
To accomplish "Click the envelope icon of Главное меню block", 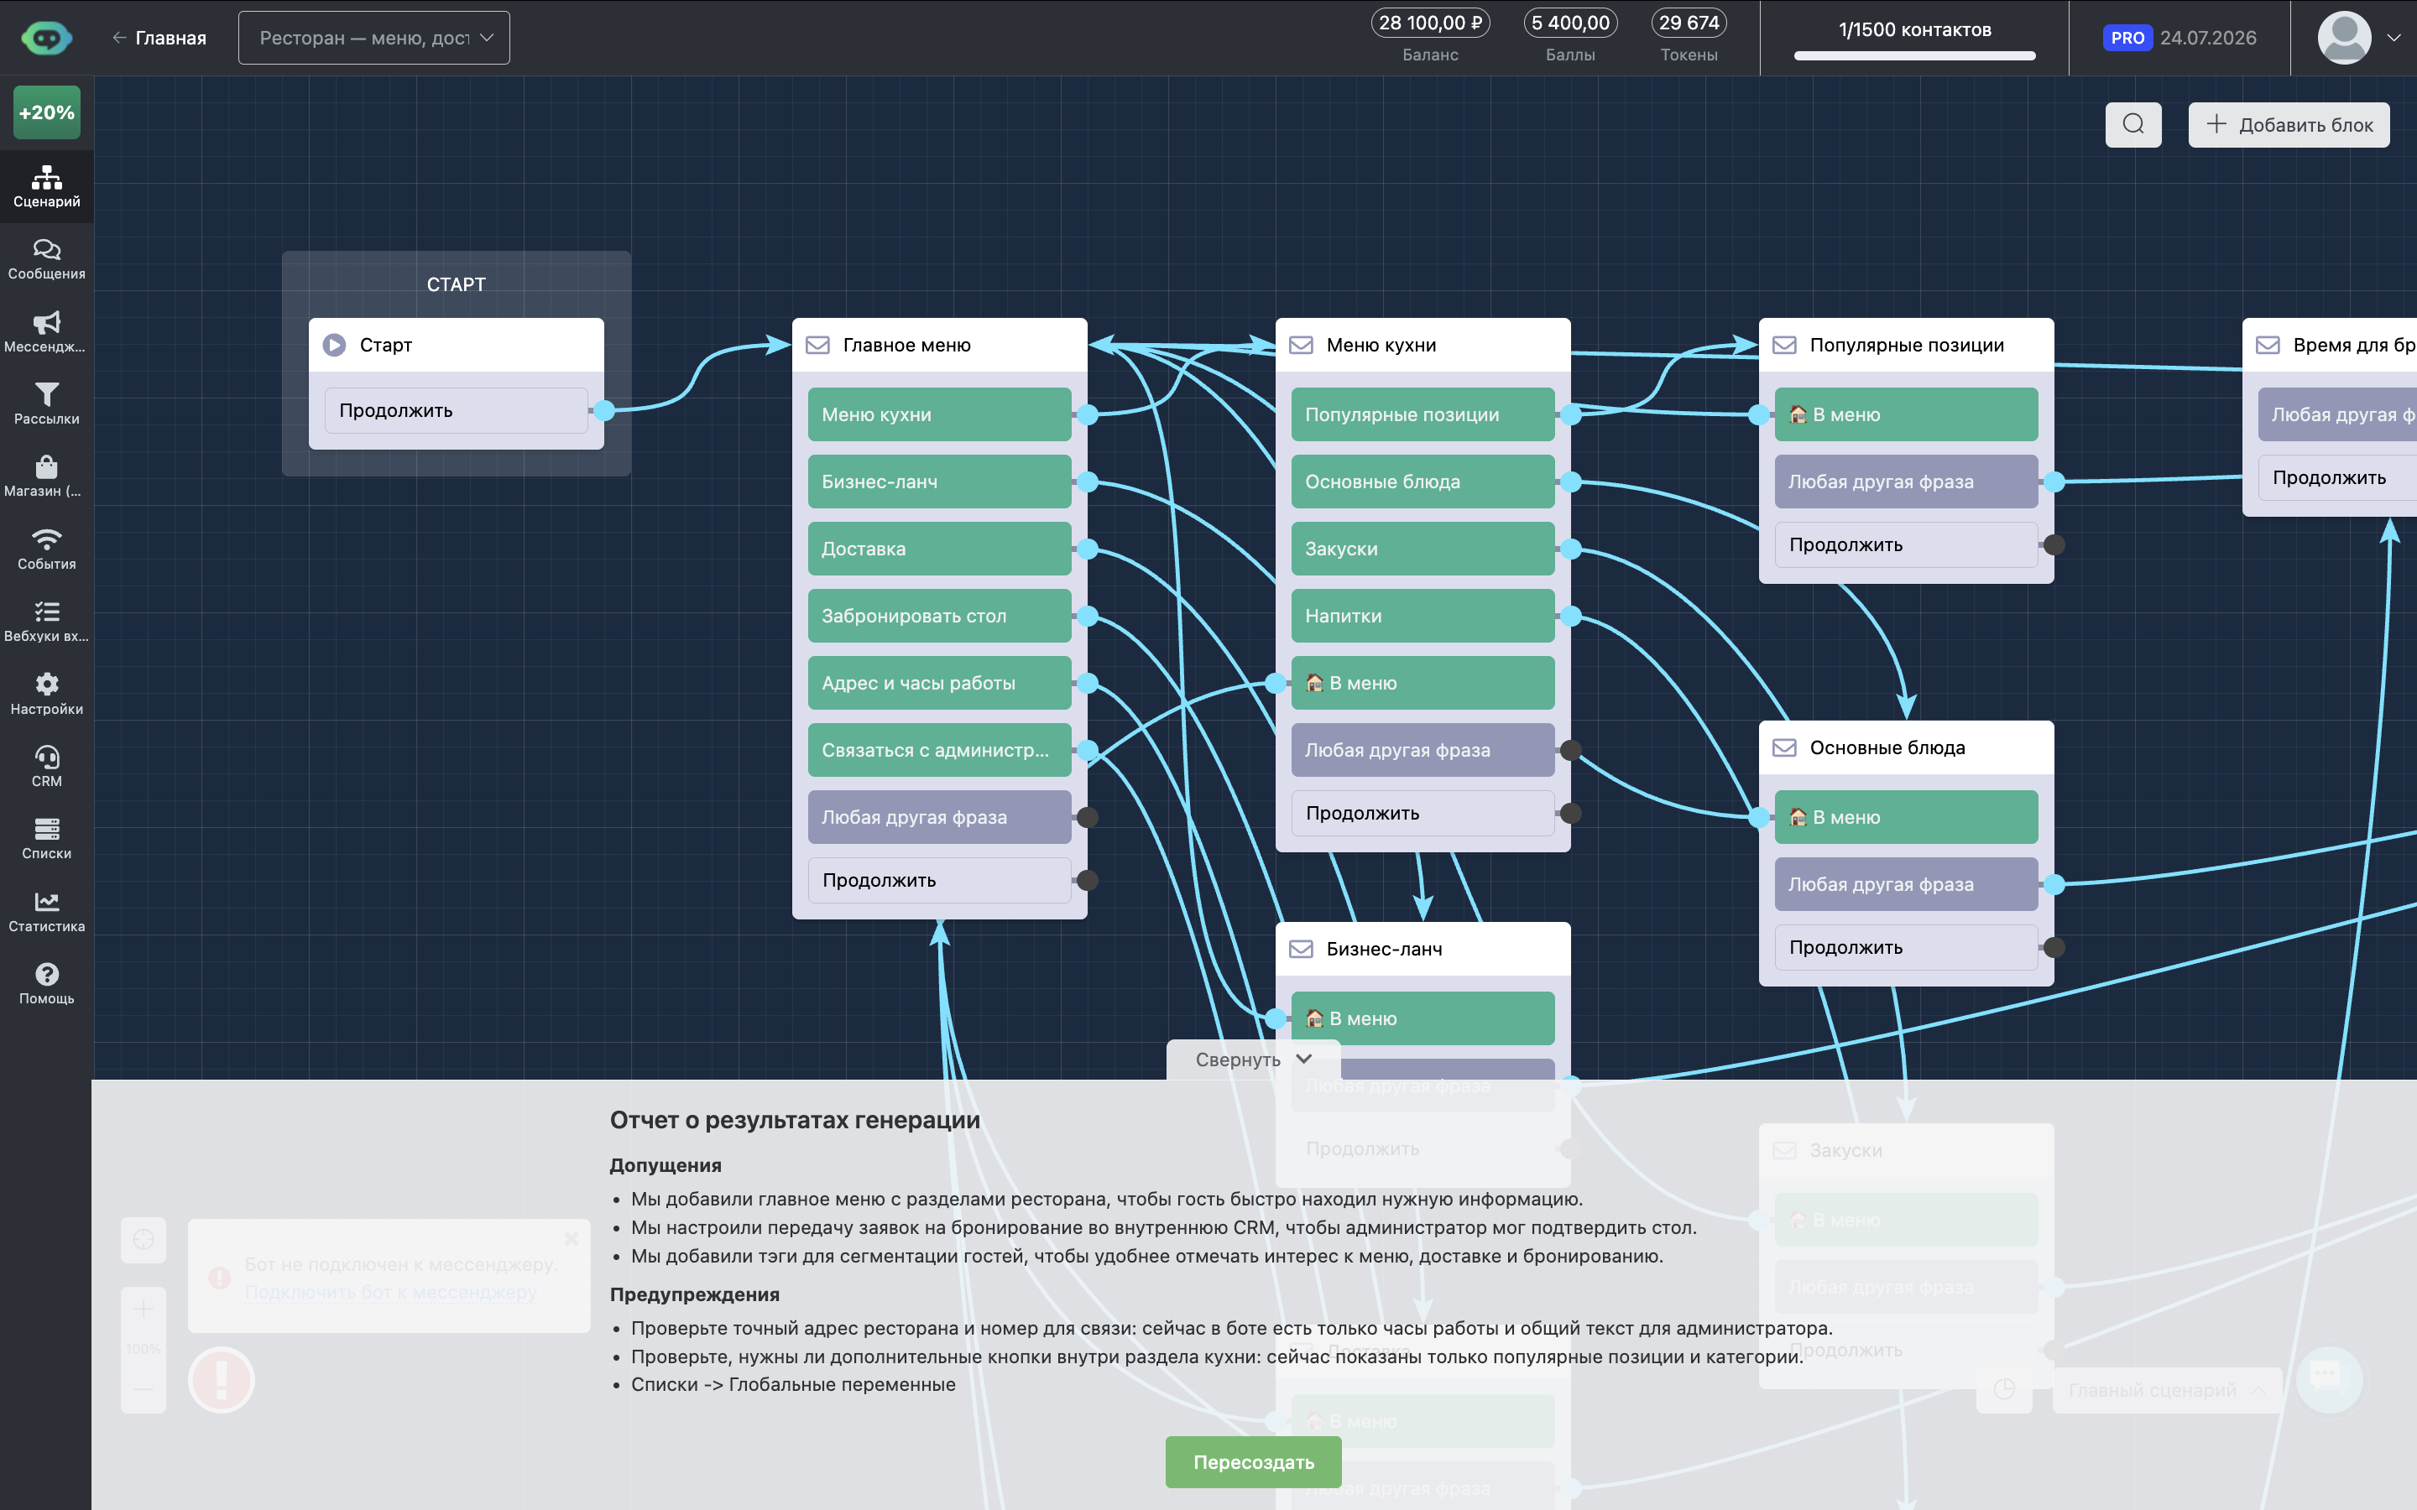I will pos(818,346).
